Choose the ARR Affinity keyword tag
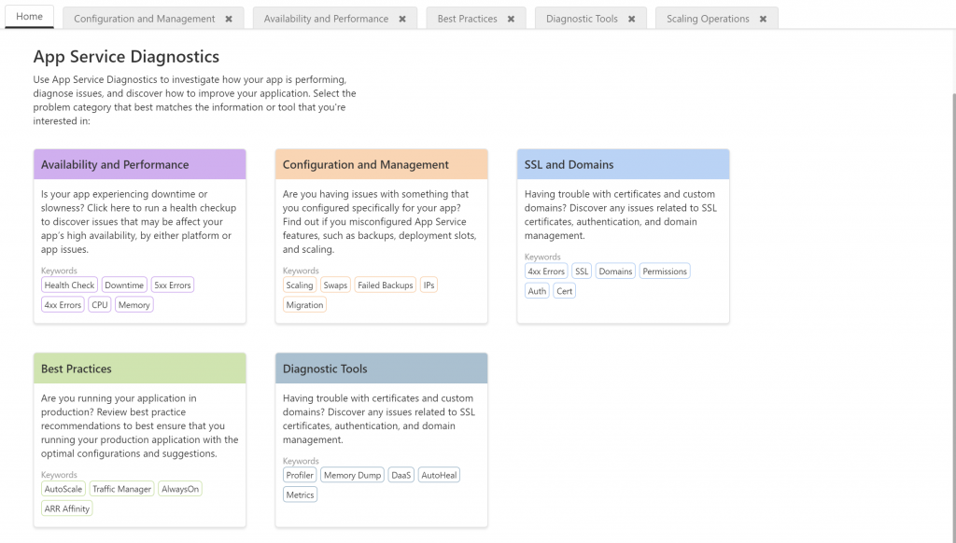This screenshot has width=956, height=543. pos(67,508)
